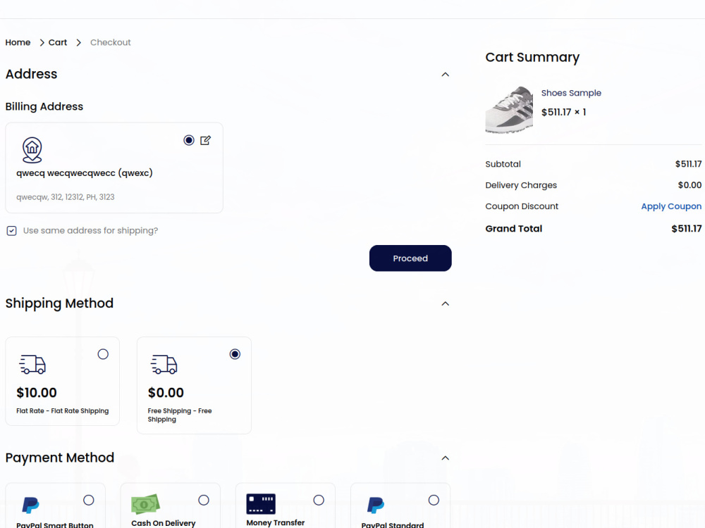Click the Shipping Method heading

coord(59,303)
